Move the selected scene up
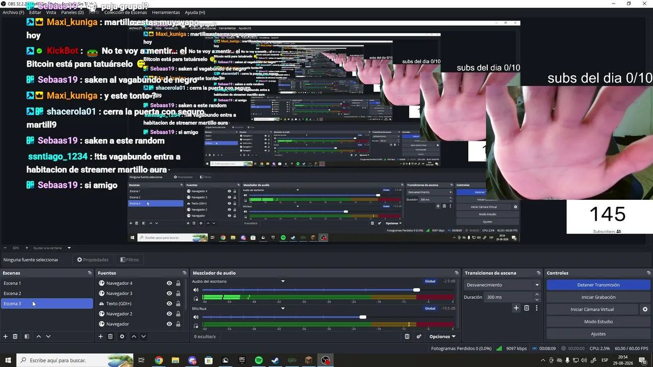653x367 pixels. (x=38, y=336)
